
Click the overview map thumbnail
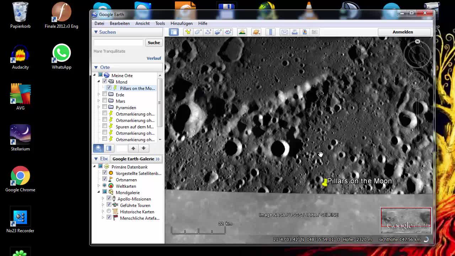(x=406, y=220)
